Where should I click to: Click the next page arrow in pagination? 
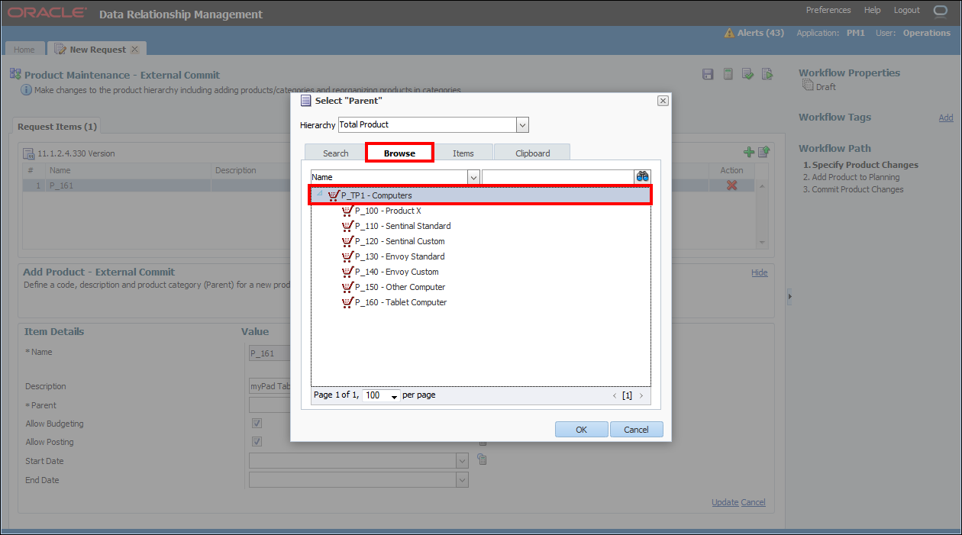tap(641, 396)
